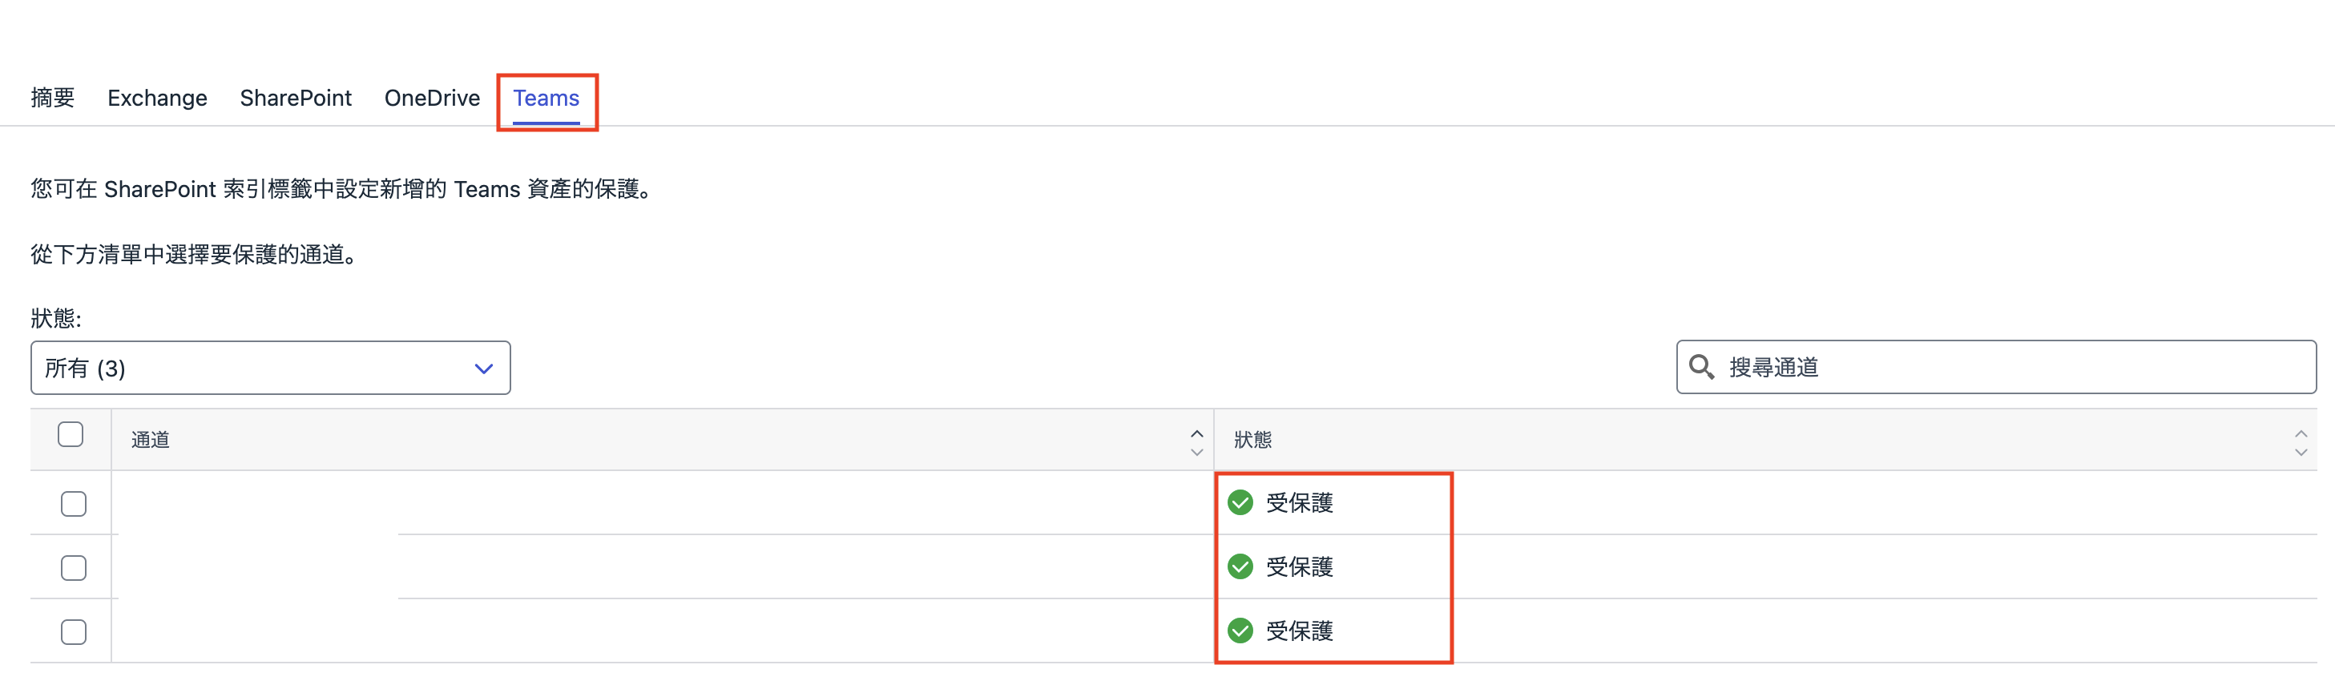This screenshot has width=2335, height=689.
Task: Go to the OneDrive tab
Action: click(x=433, y=98)
